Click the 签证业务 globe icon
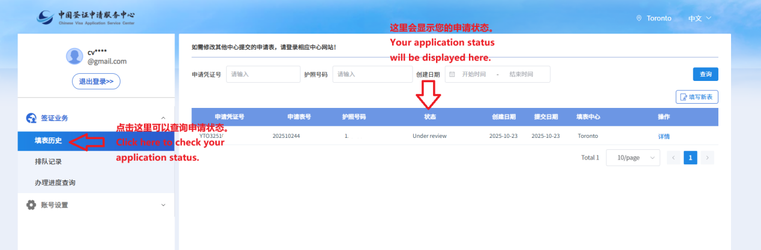The width and height of the screenshot is (761, 250). (x=31, y=118)
